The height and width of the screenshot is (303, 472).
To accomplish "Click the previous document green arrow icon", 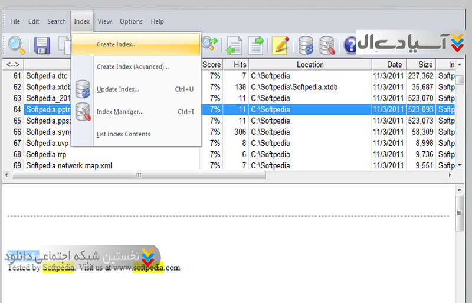I will (234, 45).
